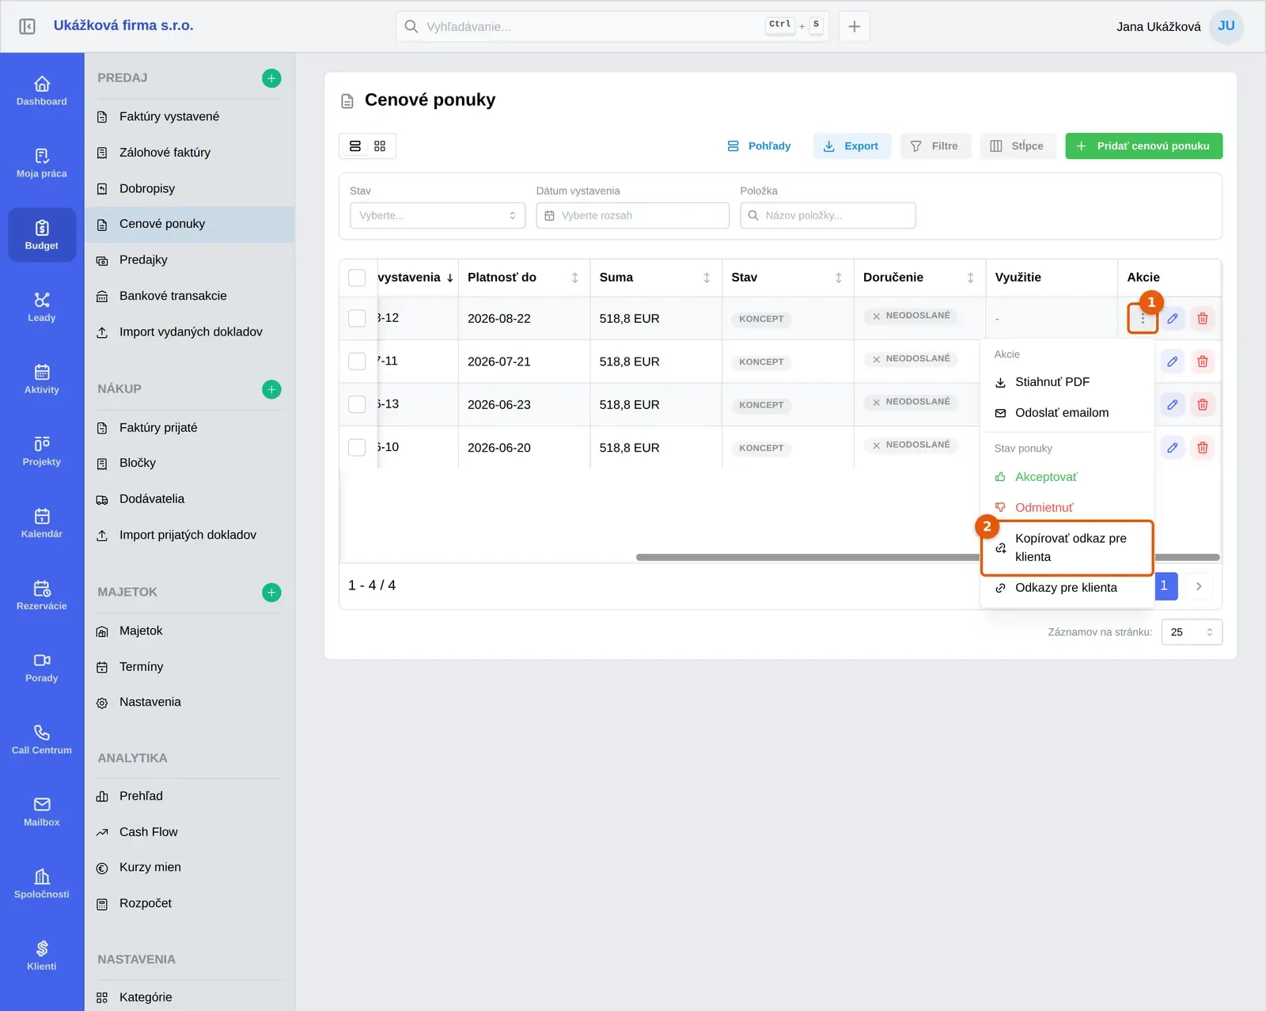Switch to the list row view icon
The width and height of the screenshot is (1266, 1011).
355,146
